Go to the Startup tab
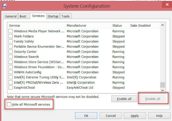Viewport: 172px width, 121px height. [x=53, y=16]
